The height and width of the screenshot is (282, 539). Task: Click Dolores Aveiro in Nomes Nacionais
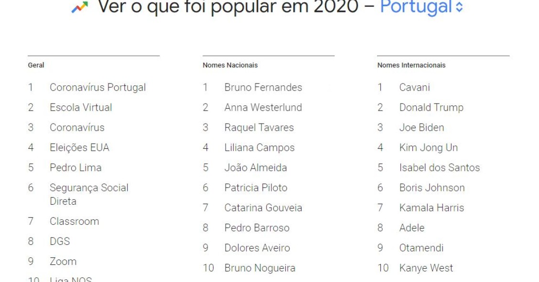258,248
